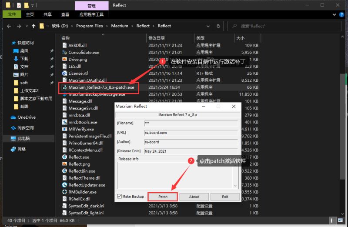Switch to large icons view in status bar

(x=340, y=220)
